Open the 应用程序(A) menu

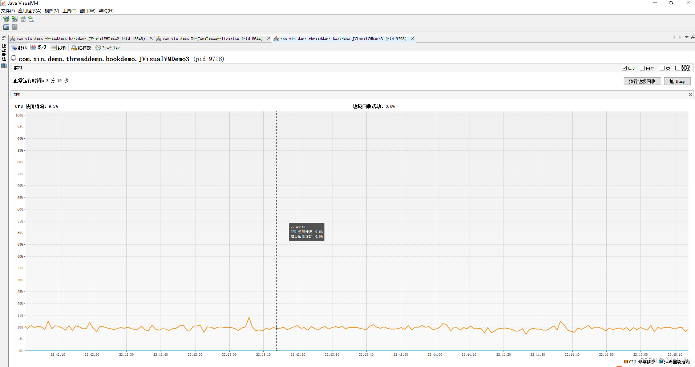[30, 11]
